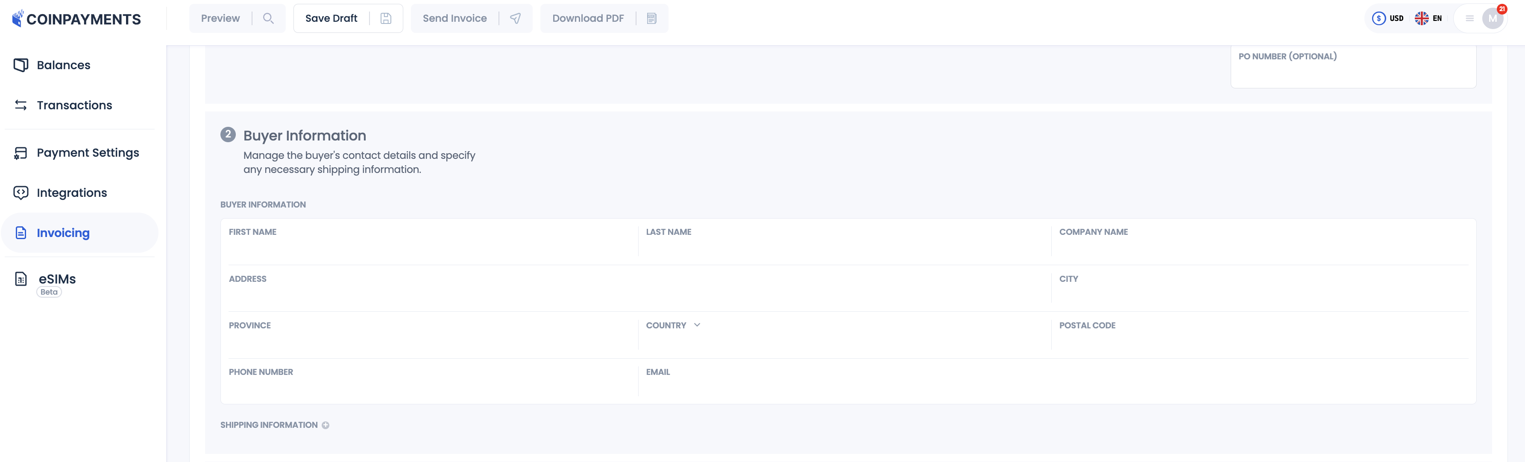Click the eSIMs SIM card icon
Viewport: 1525px width, 462px height.
pos(21,279)
